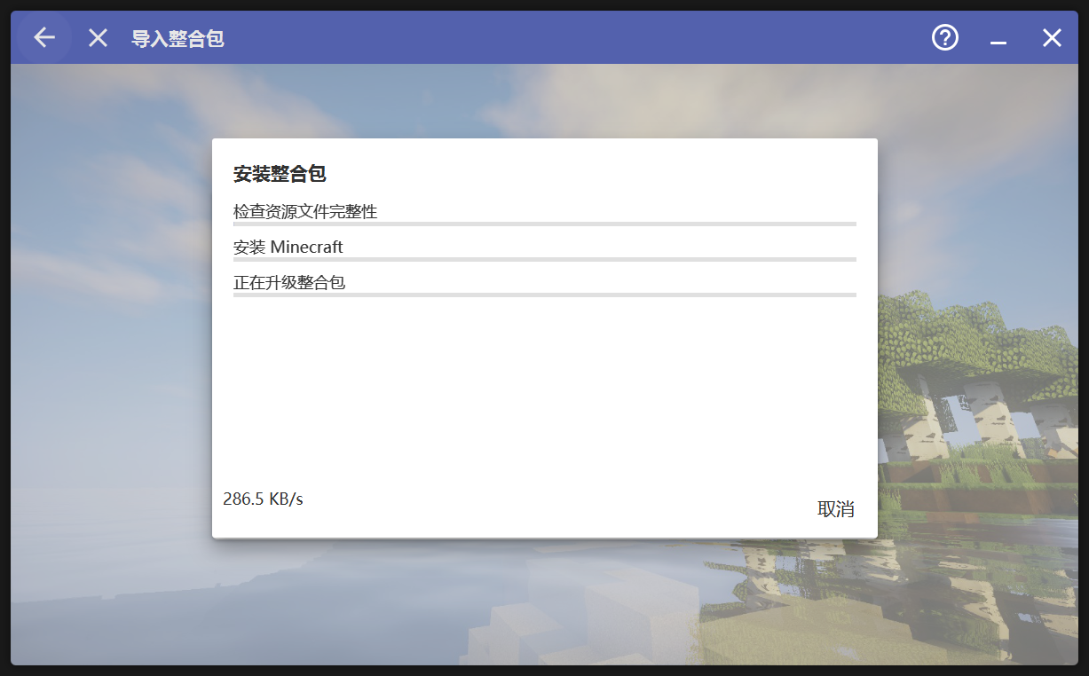The width and height of the screenshot is (1089, 676).
Task: Click the progress bar under 安装 Minecraft
Action: (544, 258)
